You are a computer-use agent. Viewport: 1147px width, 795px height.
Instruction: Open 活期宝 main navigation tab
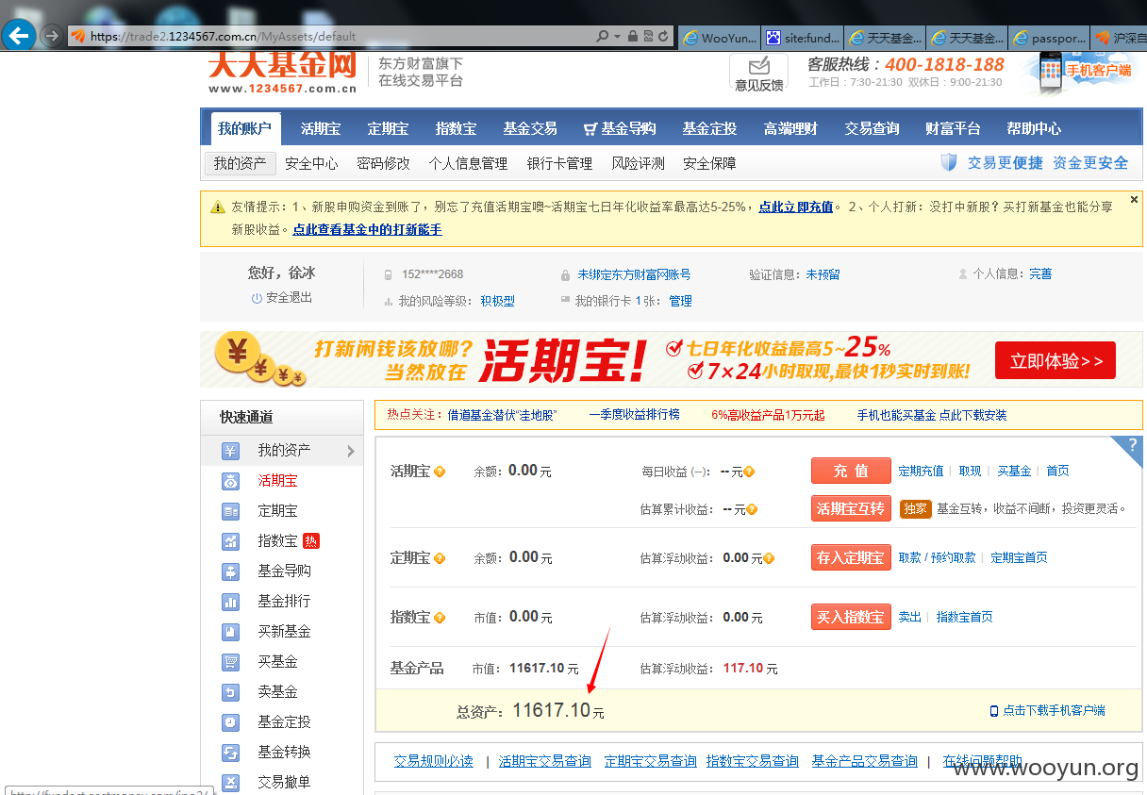(321, 128)
